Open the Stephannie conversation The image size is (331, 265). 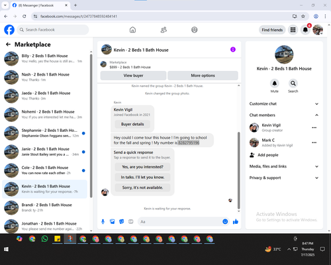(x=45, y=133)
